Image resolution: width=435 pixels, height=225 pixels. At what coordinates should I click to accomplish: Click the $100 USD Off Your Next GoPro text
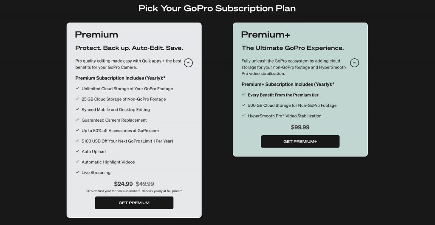pyautogui.click(x=127, y=141)
